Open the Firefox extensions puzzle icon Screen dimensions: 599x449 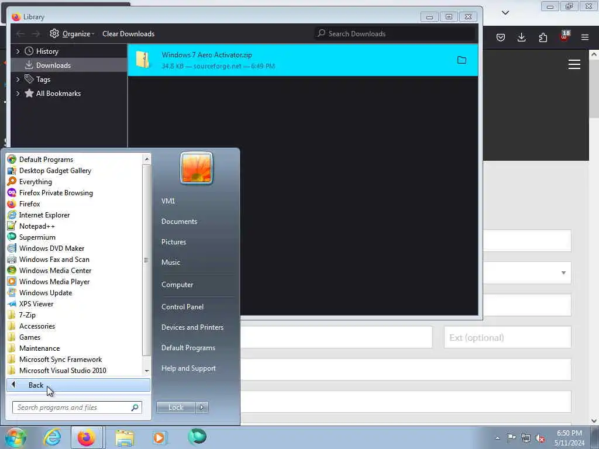pyautogui.click(x=543, y=37)
